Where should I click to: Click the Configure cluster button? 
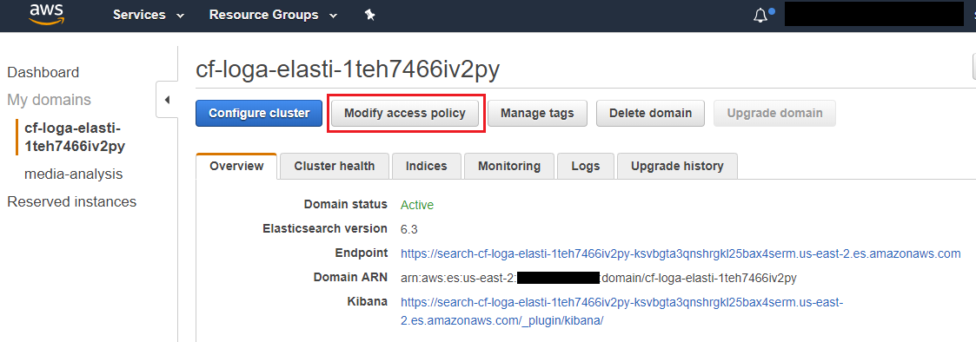(259, 113)
